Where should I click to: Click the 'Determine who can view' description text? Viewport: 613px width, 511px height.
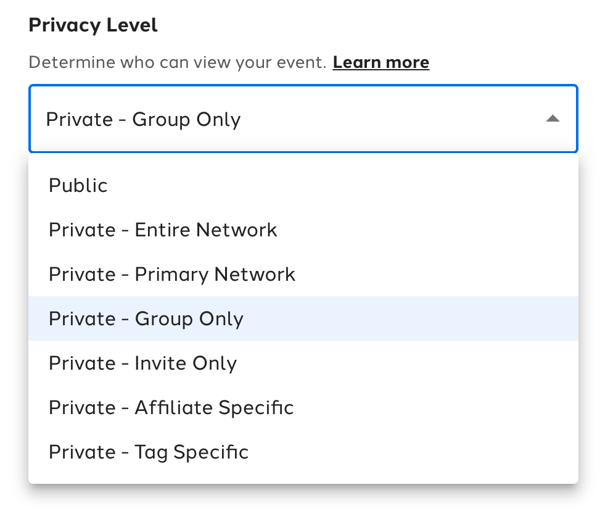point(177,62)
